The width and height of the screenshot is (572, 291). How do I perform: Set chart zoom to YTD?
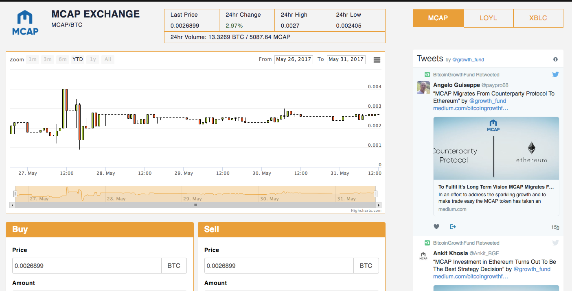coord(78,59)
